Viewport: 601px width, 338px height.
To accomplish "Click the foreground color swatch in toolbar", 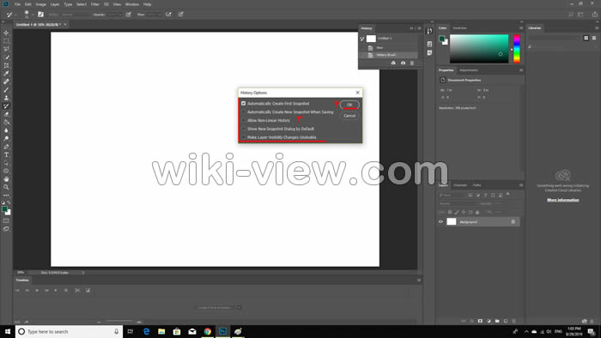I will click(x=4, y=209).
